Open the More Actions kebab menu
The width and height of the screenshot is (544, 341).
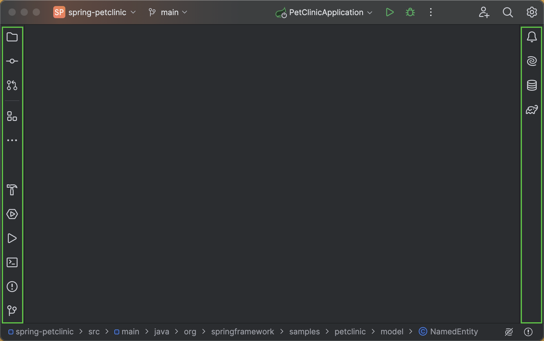pyautogui.click(x=430, y=12)
